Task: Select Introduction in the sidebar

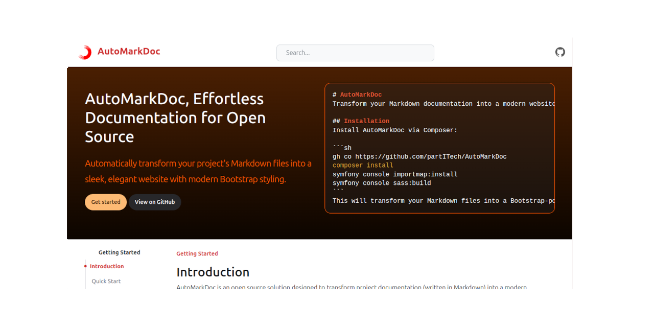Action: click(107, 266)
